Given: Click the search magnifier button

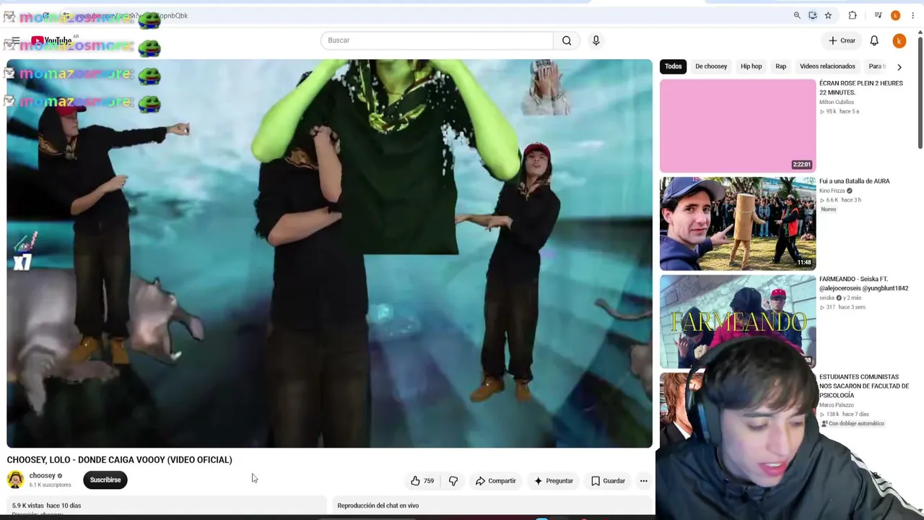Looking at the screenshot, I should [x=567, y=40].
